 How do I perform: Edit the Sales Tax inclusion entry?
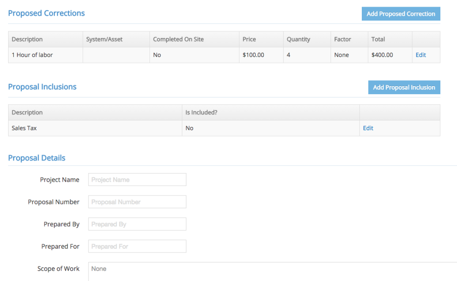(368, 128)
